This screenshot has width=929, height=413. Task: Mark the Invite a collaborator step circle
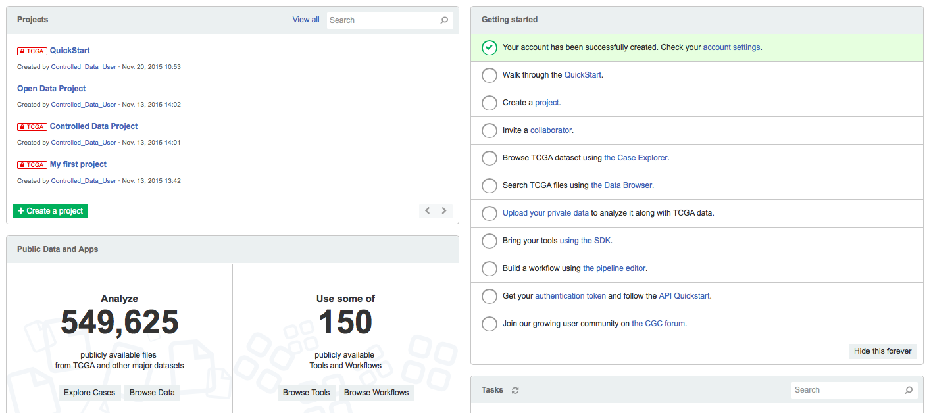point(490,130)
